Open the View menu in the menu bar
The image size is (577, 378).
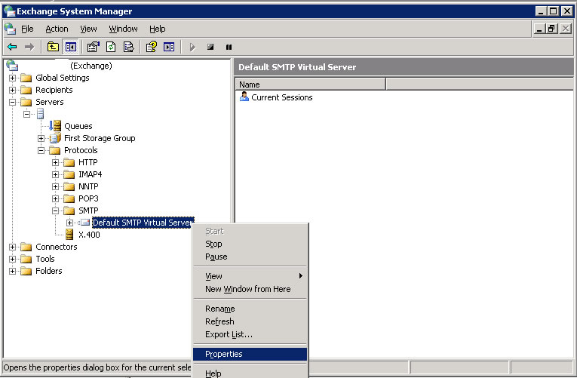coord(88,29)
